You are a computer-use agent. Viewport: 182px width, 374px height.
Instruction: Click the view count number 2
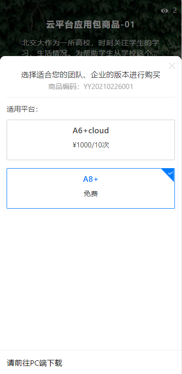175,10
